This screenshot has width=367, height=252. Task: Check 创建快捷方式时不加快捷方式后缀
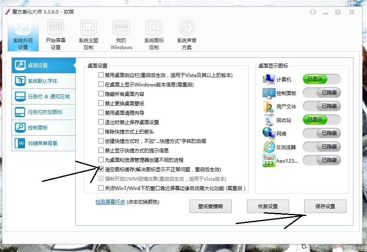pyautogui.click(x=101, y=141)
